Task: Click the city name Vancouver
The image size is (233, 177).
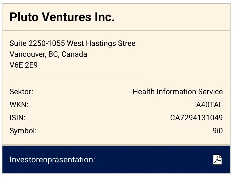Action: [27, 54]
